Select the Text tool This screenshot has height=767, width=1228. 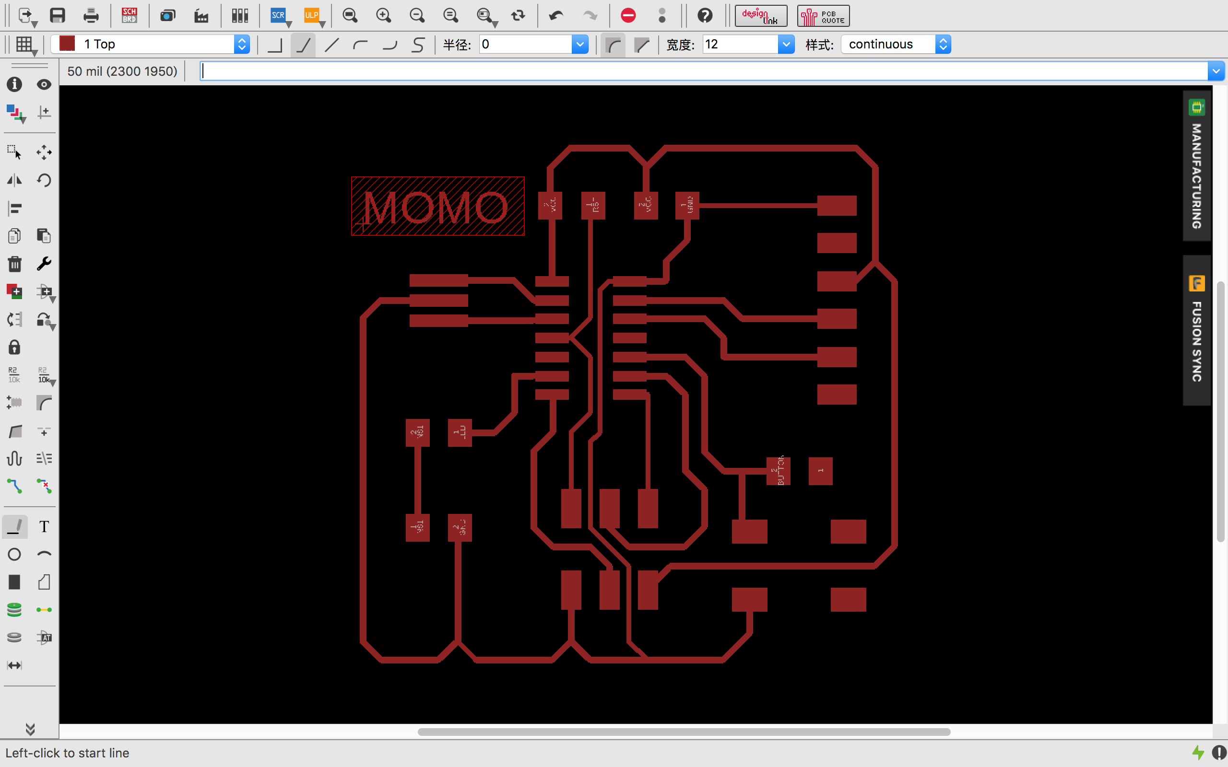pos(44,526)
